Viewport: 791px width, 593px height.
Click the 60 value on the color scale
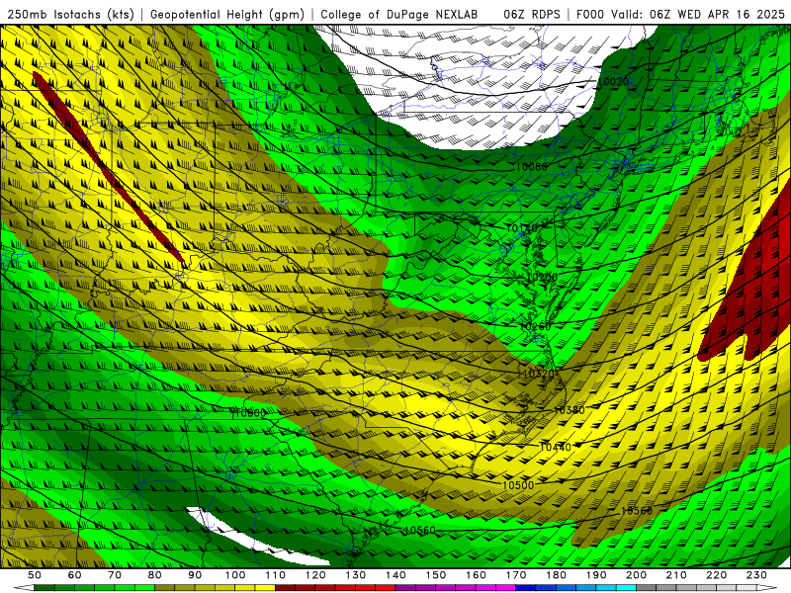click(x=74, y=575)
